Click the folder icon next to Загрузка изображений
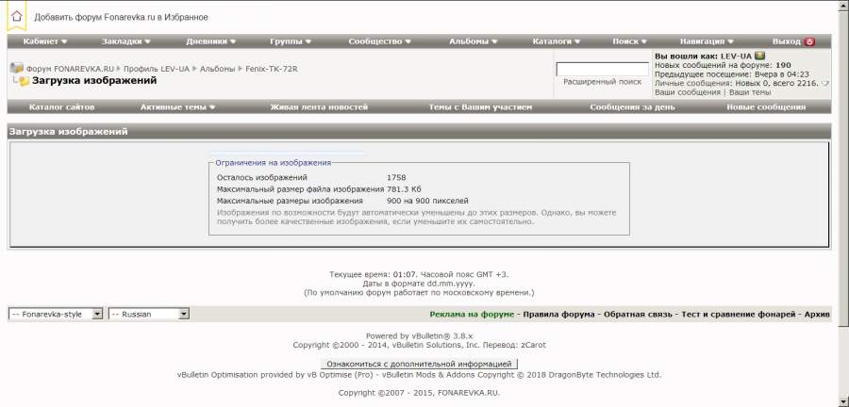Image resolution: width=849 pixels, height=407 pixels. [x=23, y=81]
